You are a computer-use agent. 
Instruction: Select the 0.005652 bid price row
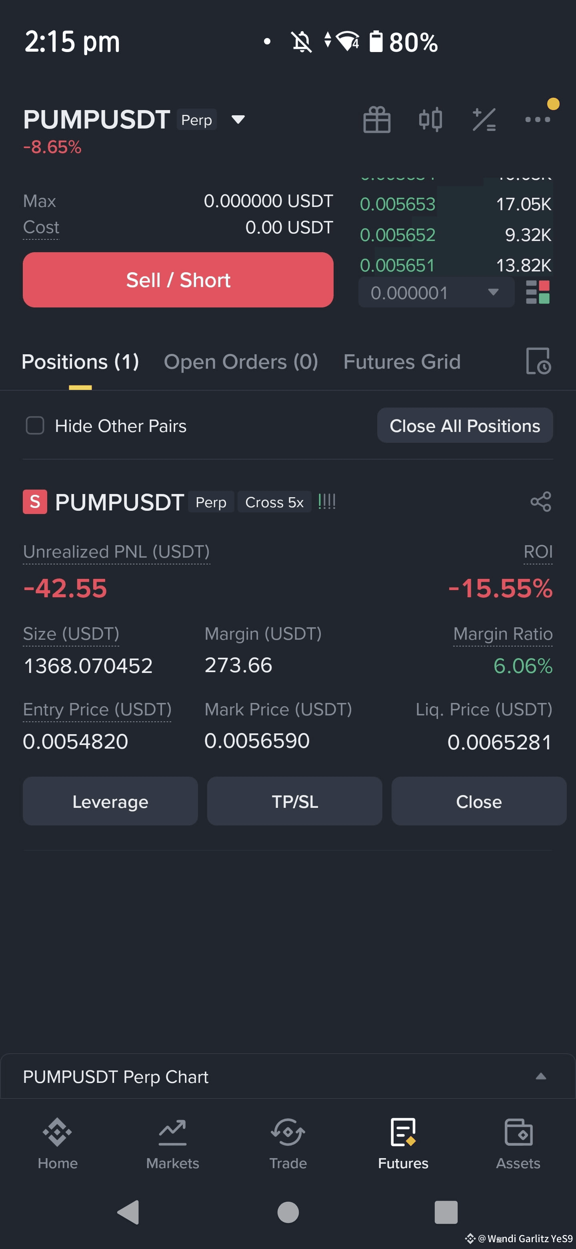[455, 235]
